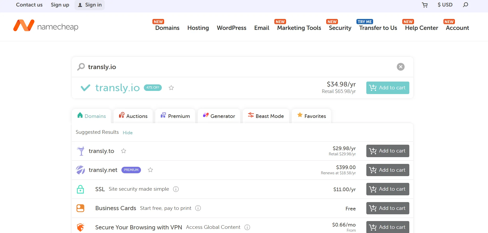Screen dimensions: 488x233
Task: Click the Namecheap logo
Action: (46, 26)
